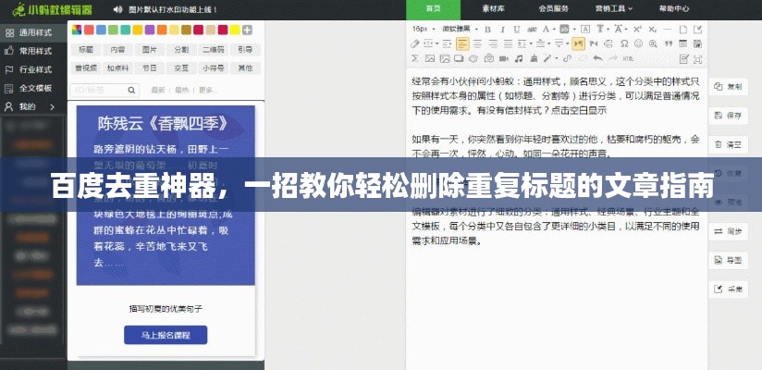Click 导图 export image button
This screenshot has height=370, width=762.
(729, 260)
